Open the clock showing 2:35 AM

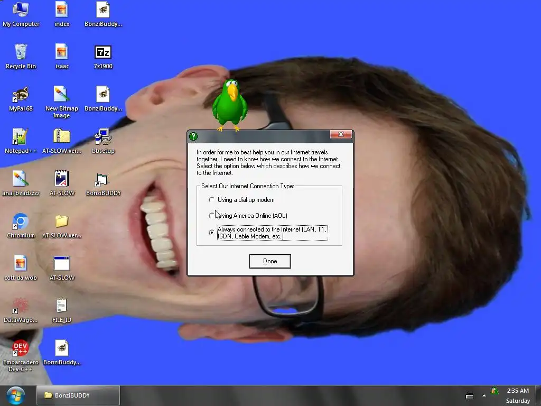[x=518, y=395]
